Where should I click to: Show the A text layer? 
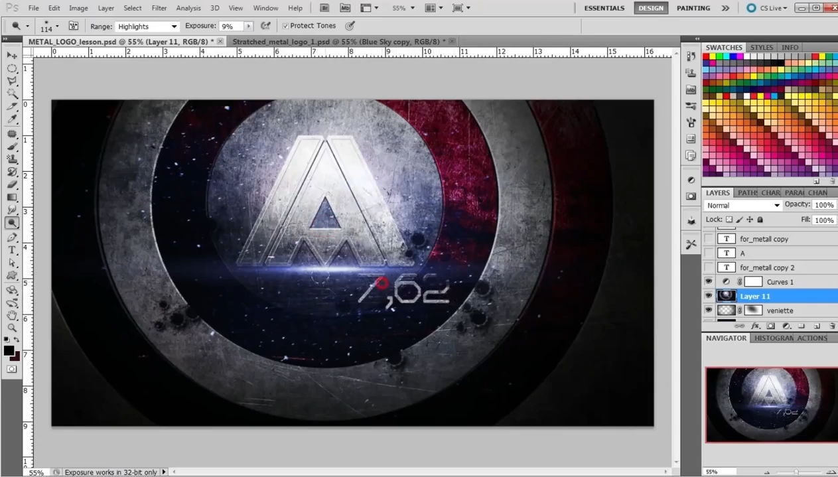[x=709, y=253]
